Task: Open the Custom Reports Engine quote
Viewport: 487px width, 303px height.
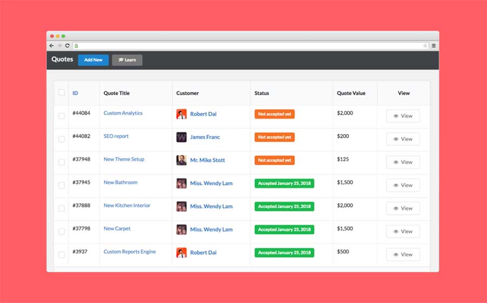Action: [130, 252]
